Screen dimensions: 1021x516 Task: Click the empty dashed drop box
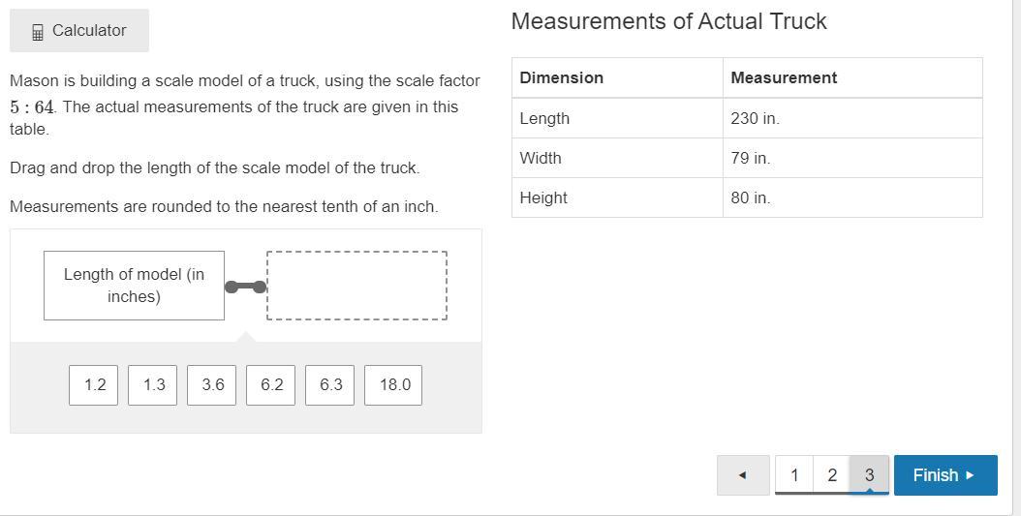[356, 286]
